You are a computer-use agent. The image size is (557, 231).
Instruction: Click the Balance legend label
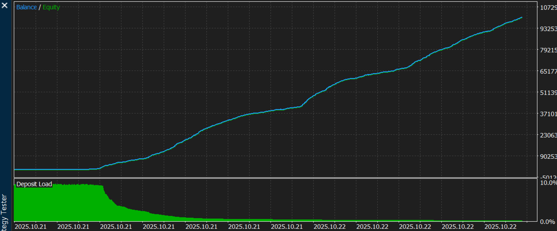pos(27,8)
